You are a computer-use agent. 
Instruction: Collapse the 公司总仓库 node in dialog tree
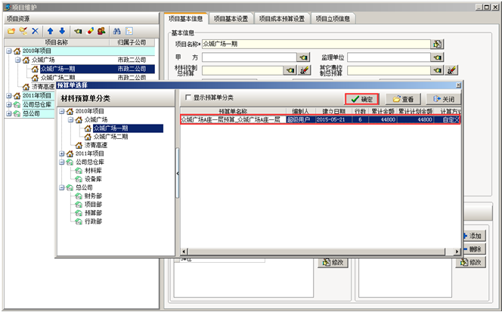[63, 162]
